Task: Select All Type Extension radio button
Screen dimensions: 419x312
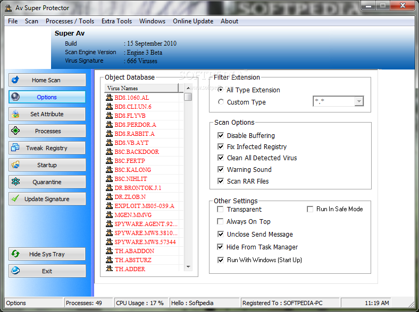Action: (221, 90)
